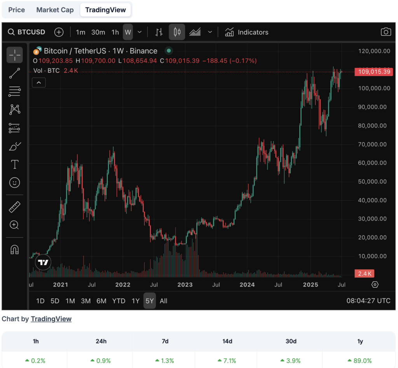Open the forecasting and measurement tools

[14, 128]
